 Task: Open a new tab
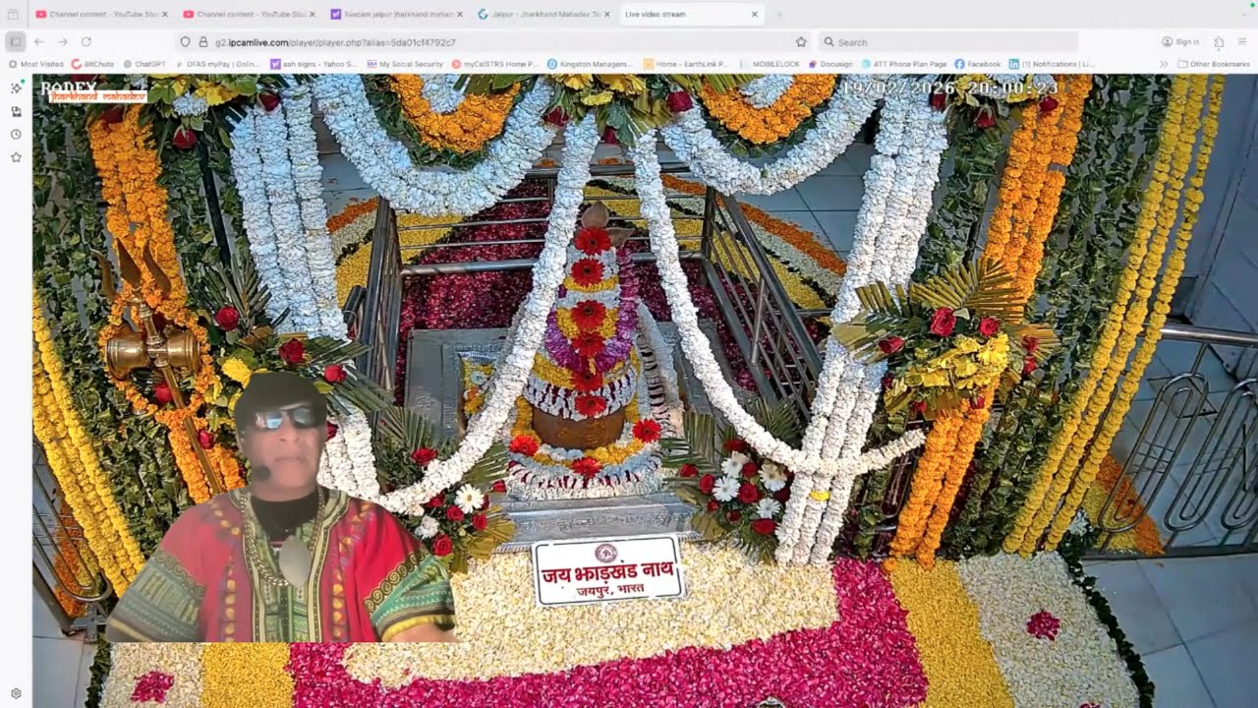(x=778, y=15)
